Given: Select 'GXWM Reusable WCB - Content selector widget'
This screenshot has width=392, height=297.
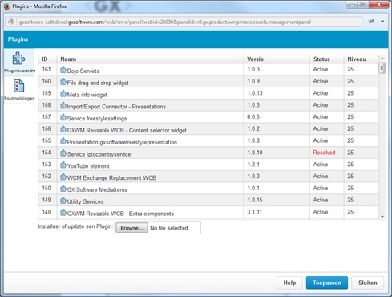Looking at the screenshot, I should coord(127,130).
